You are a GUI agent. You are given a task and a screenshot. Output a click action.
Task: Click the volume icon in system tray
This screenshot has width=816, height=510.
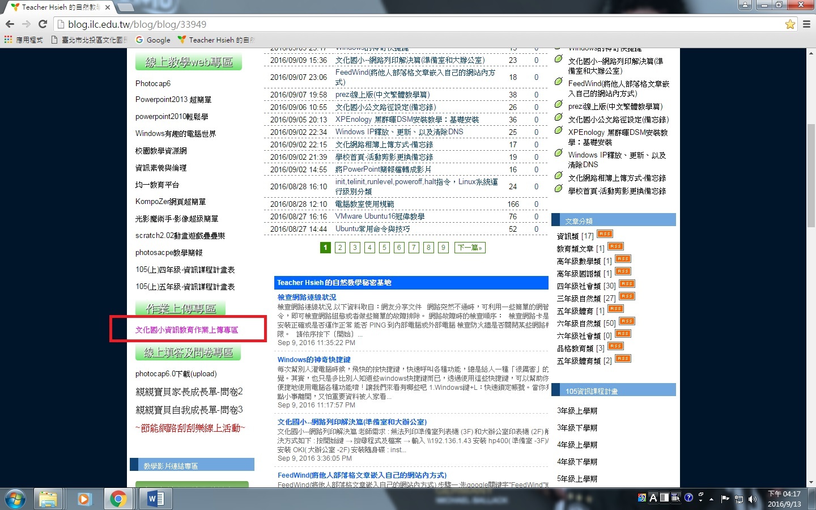click(x=753, y=499)
